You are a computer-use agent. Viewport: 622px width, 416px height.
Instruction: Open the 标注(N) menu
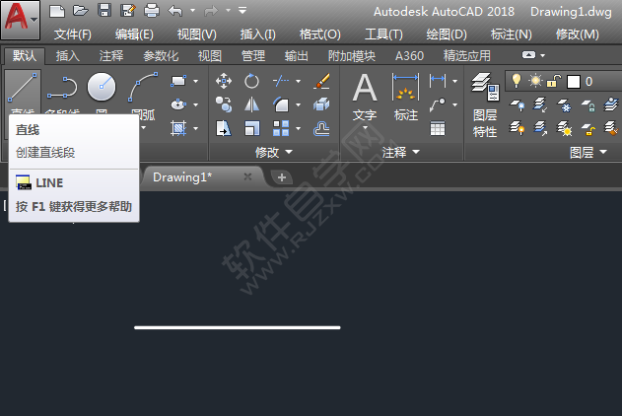click(511, 35)
